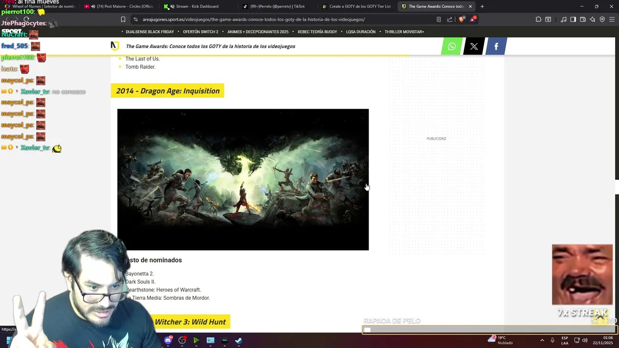Viewport: 619px width, 348px height.
Task: Open volume control in system tray
Action: tap(585, 340)
